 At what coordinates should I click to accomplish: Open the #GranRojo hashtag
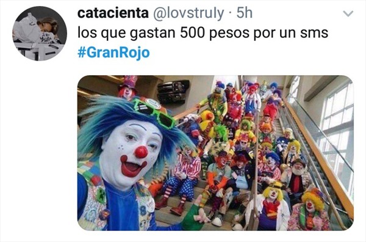coord(113,53)
